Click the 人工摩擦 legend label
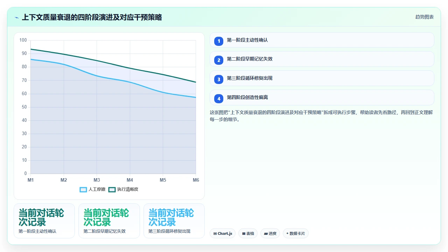 (97, 189)
